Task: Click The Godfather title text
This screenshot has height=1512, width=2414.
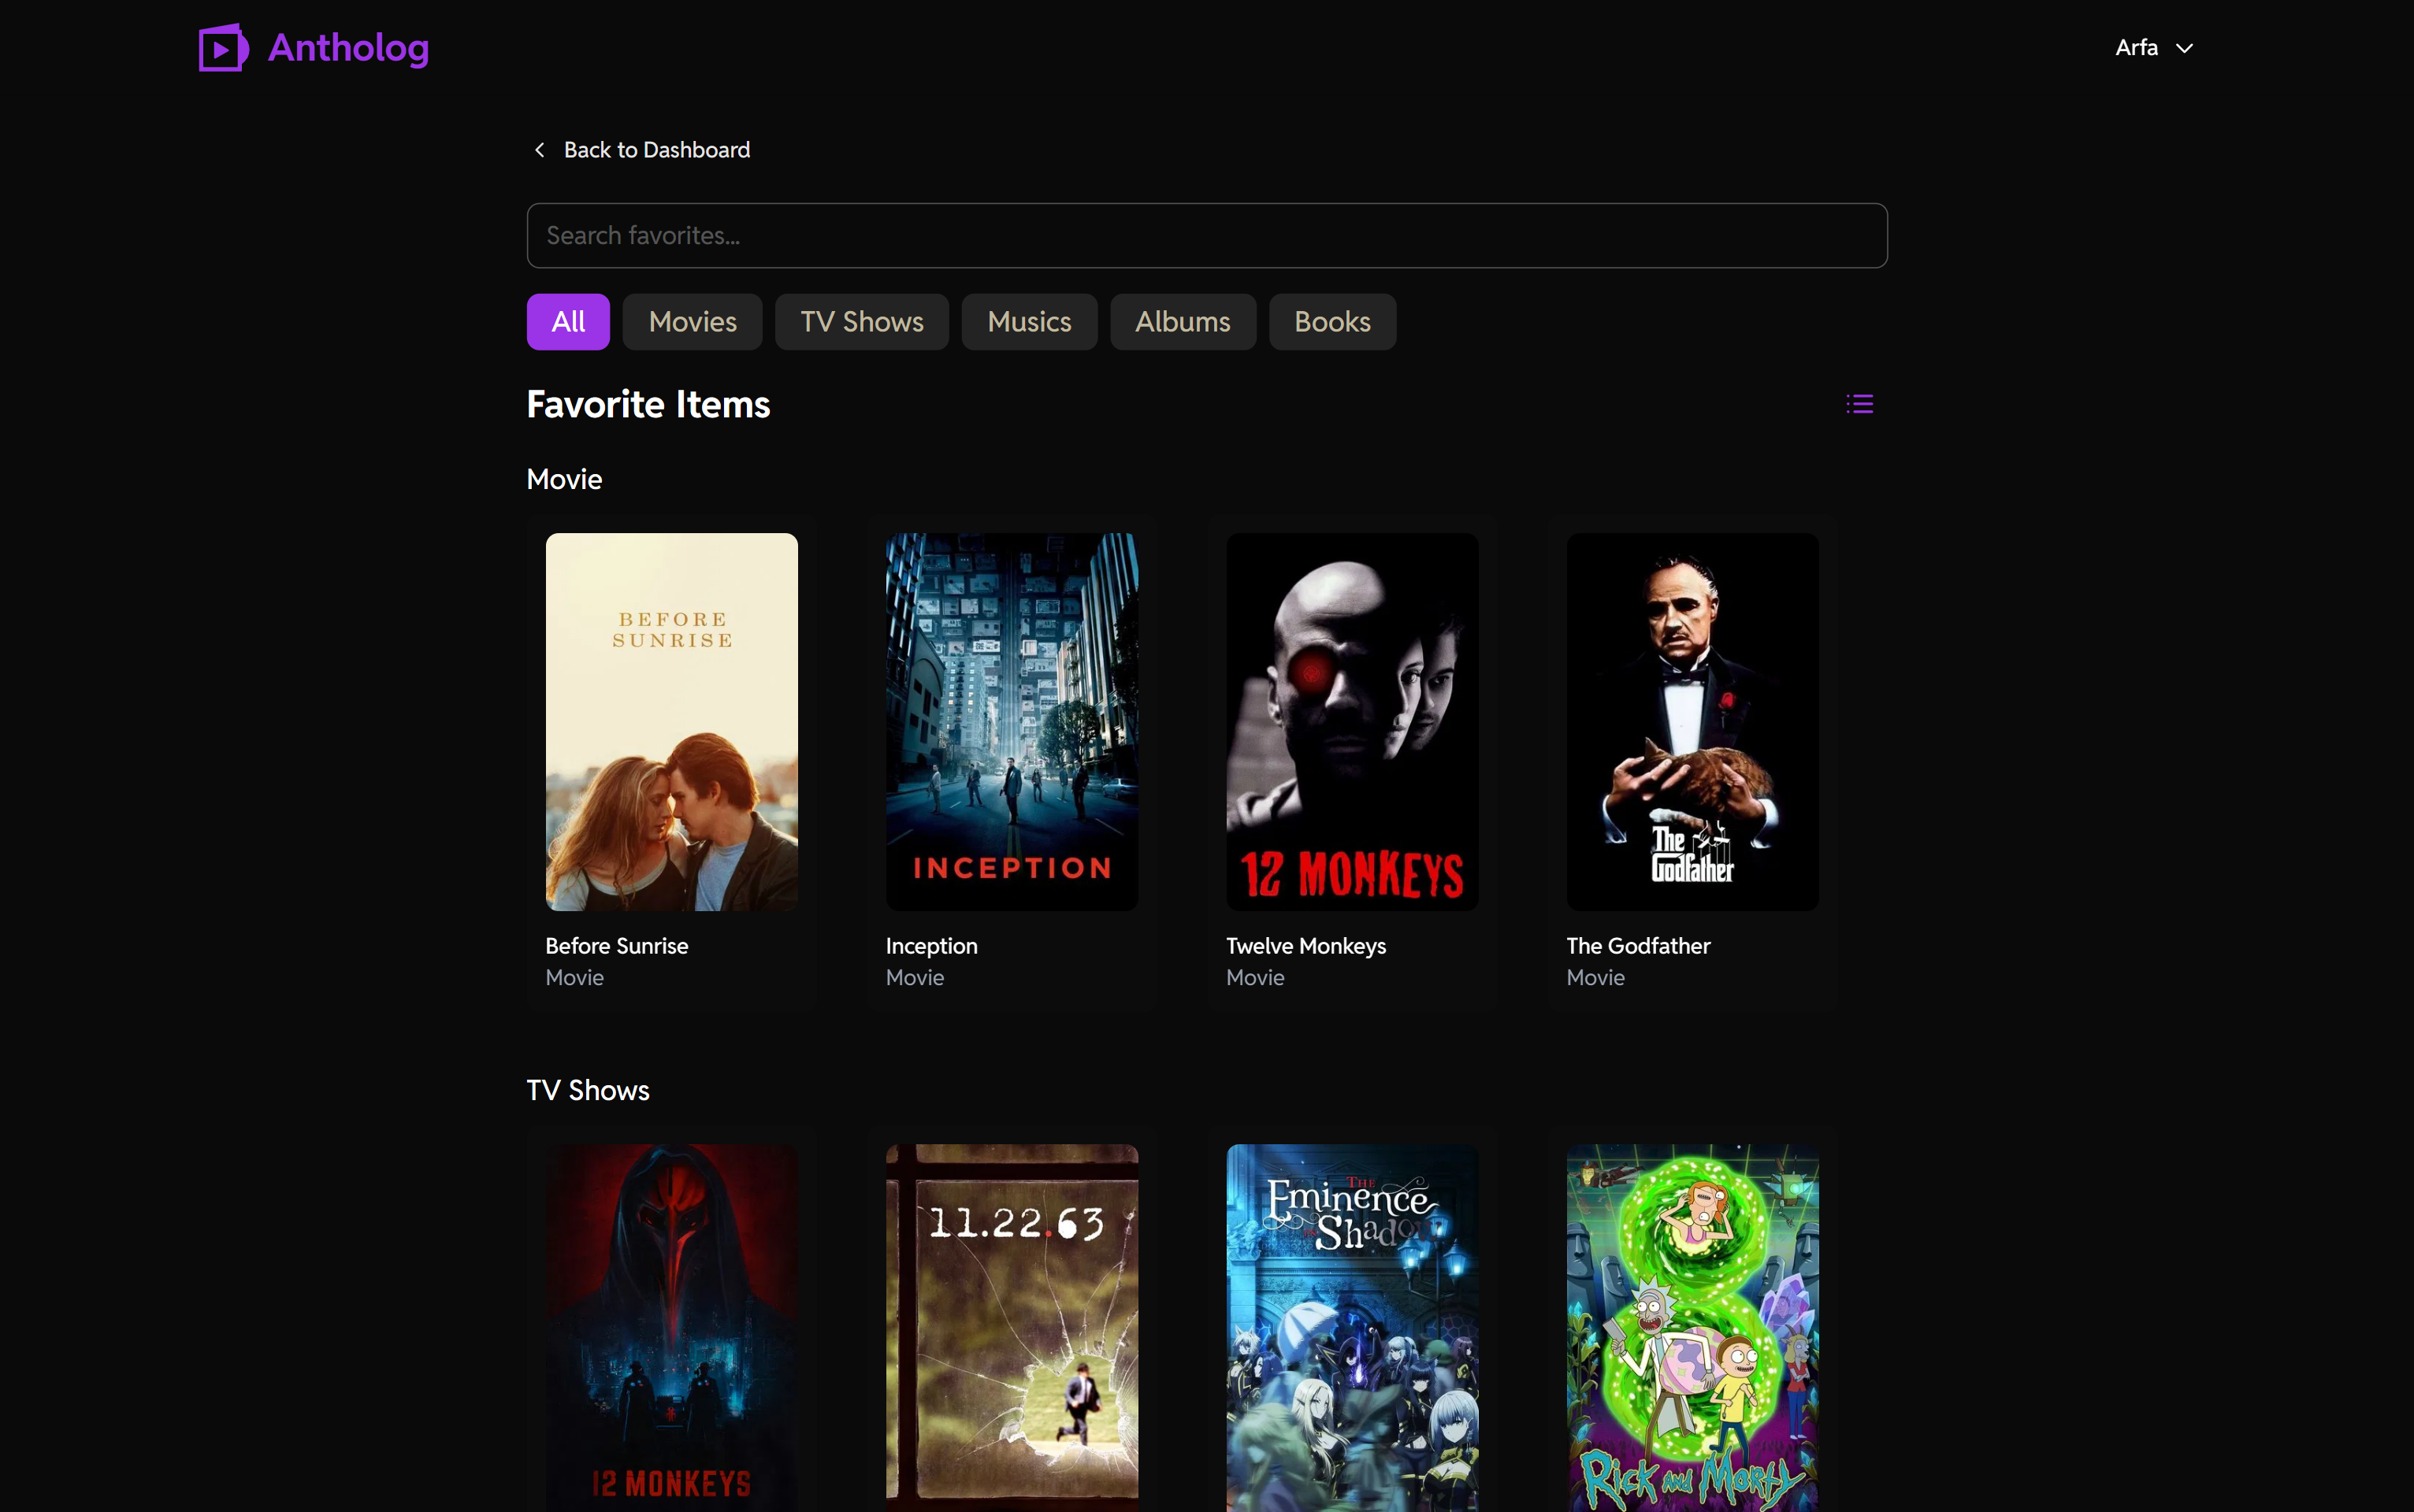Action: pyautogui.click(x=1638, y=946)
